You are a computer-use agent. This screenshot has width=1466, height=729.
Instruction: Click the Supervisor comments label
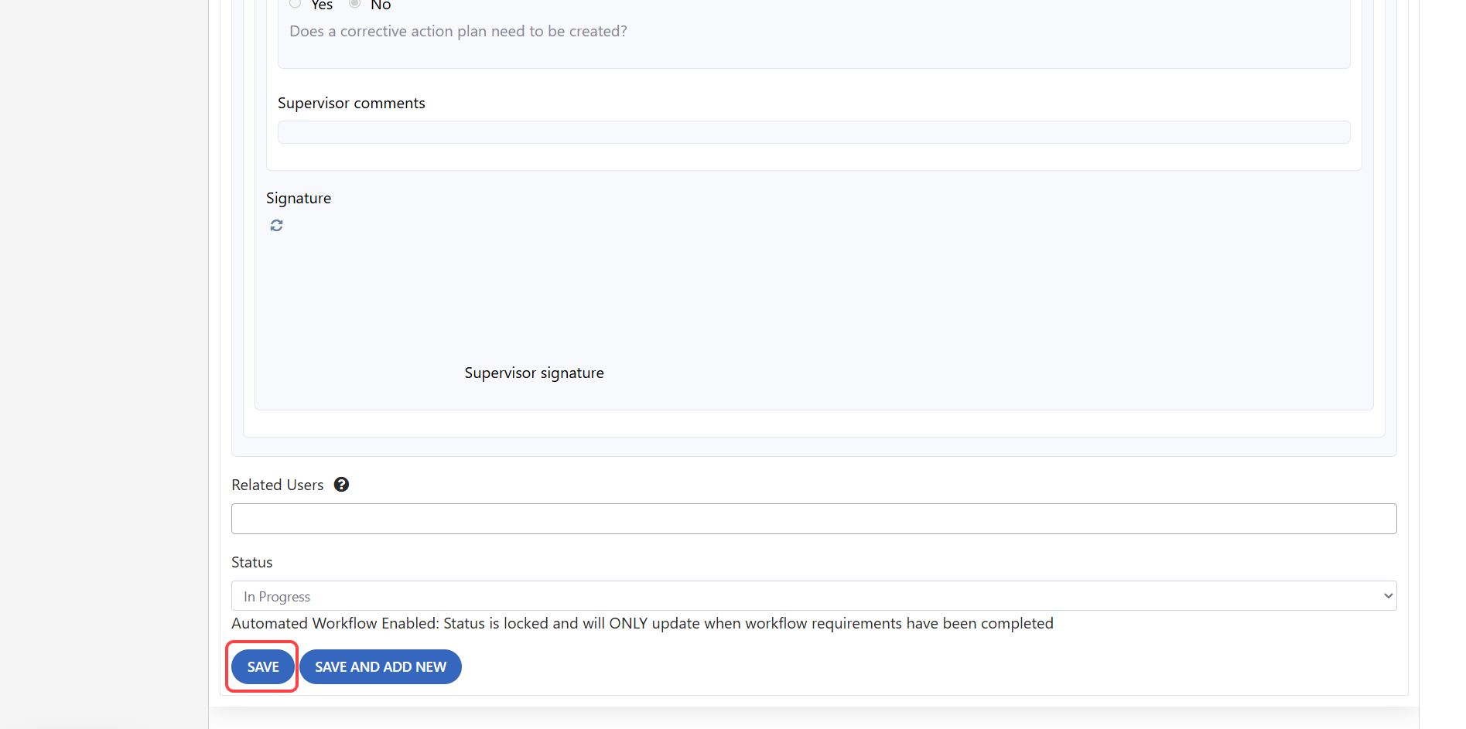click(x=351, y=104)
